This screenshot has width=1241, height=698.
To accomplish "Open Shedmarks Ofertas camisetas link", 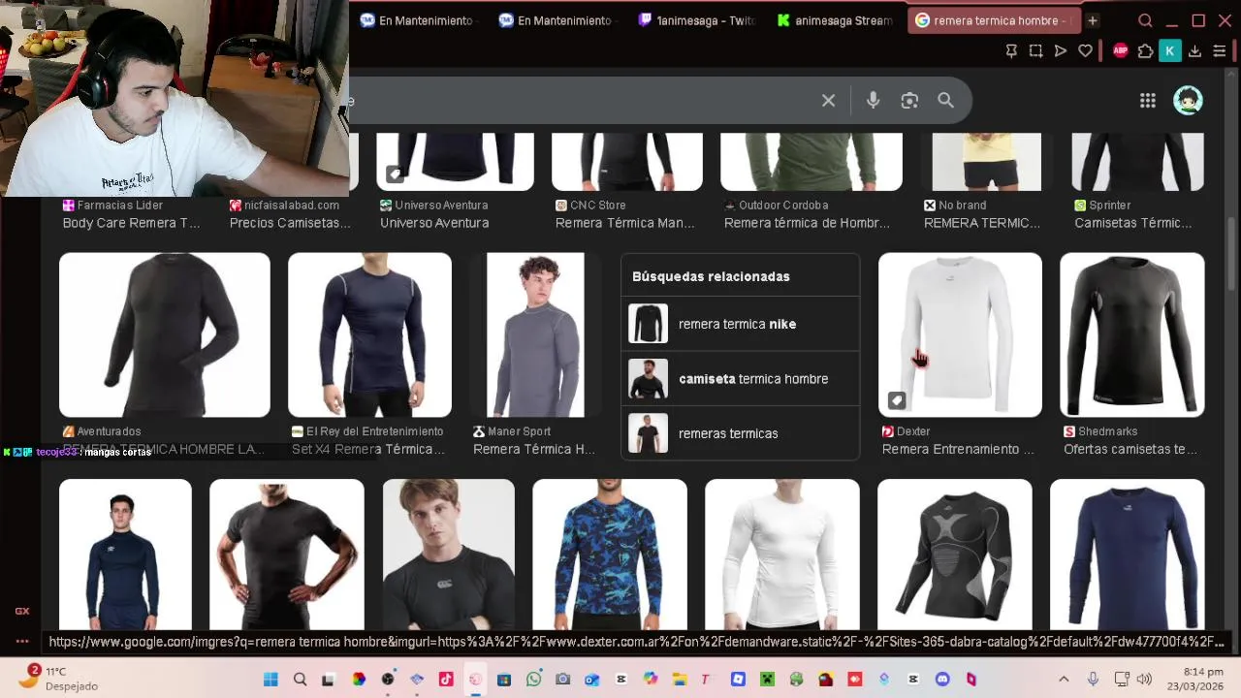I will pyautogui.click(x=1130, y=449).
